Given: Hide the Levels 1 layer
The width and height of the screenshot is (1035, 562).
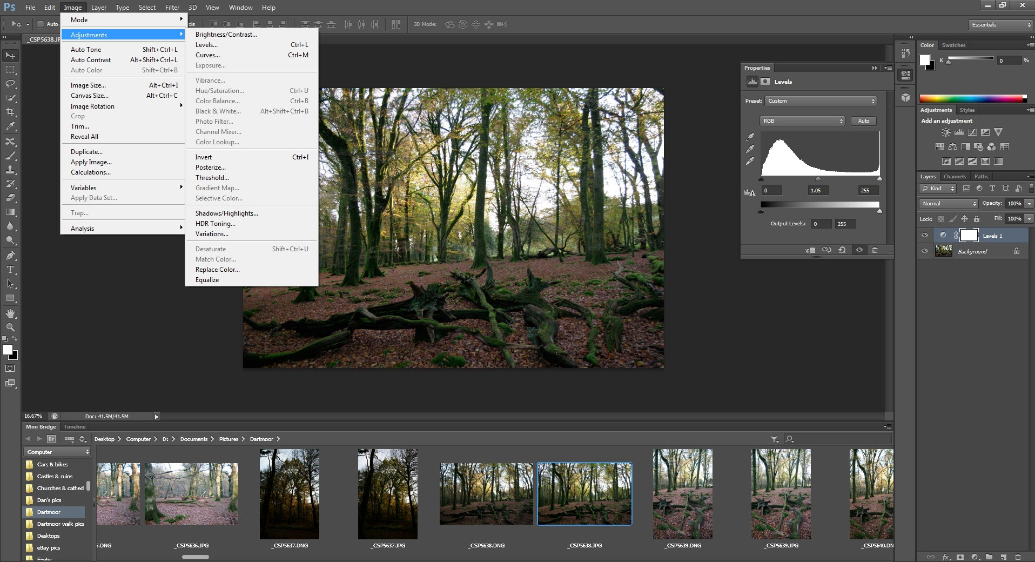Looking at the screenshot, I should (x=925, y=236).
